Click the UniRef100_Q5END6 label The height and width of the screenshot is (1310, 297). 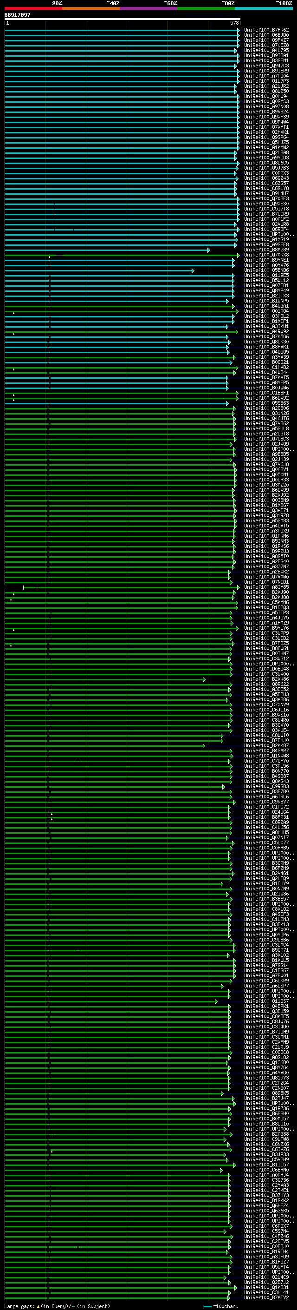266,270
